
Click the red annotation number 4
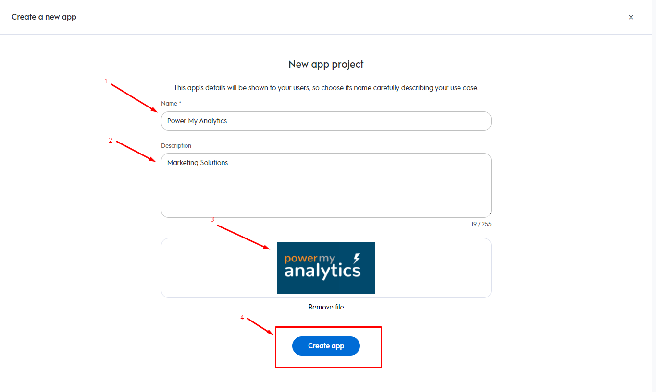pos(242,317)
